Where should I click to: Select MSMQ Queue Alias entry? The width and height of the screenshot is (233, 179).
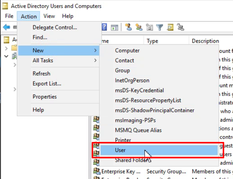159,130
